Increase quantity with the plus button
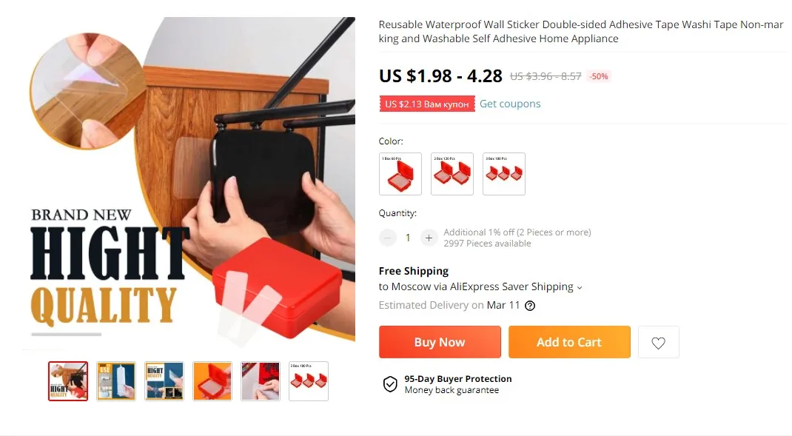The height and width of the screenshot is (436, 792). (x=429, y=238)
